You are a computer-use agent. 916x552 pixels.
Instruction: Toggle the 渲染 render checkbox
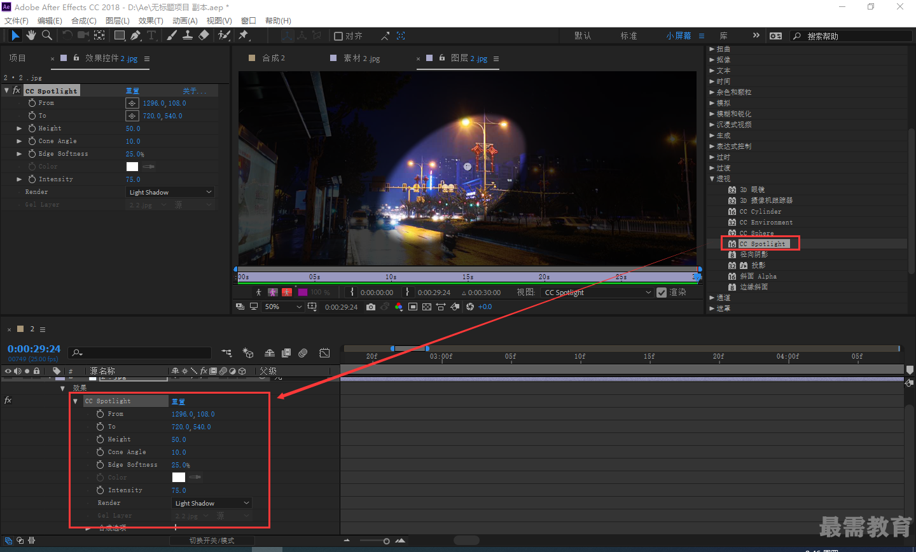pos(662,293)
